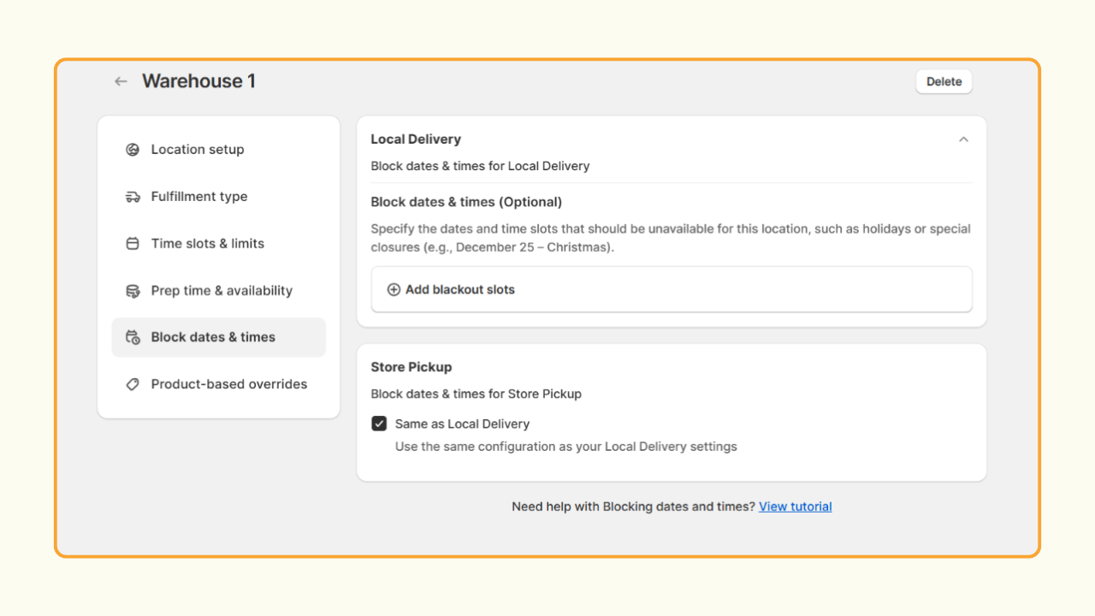Click the back arrow beside Warehouse 1
The width and height of the screenshot is (1095, 616).
point(121,81)
